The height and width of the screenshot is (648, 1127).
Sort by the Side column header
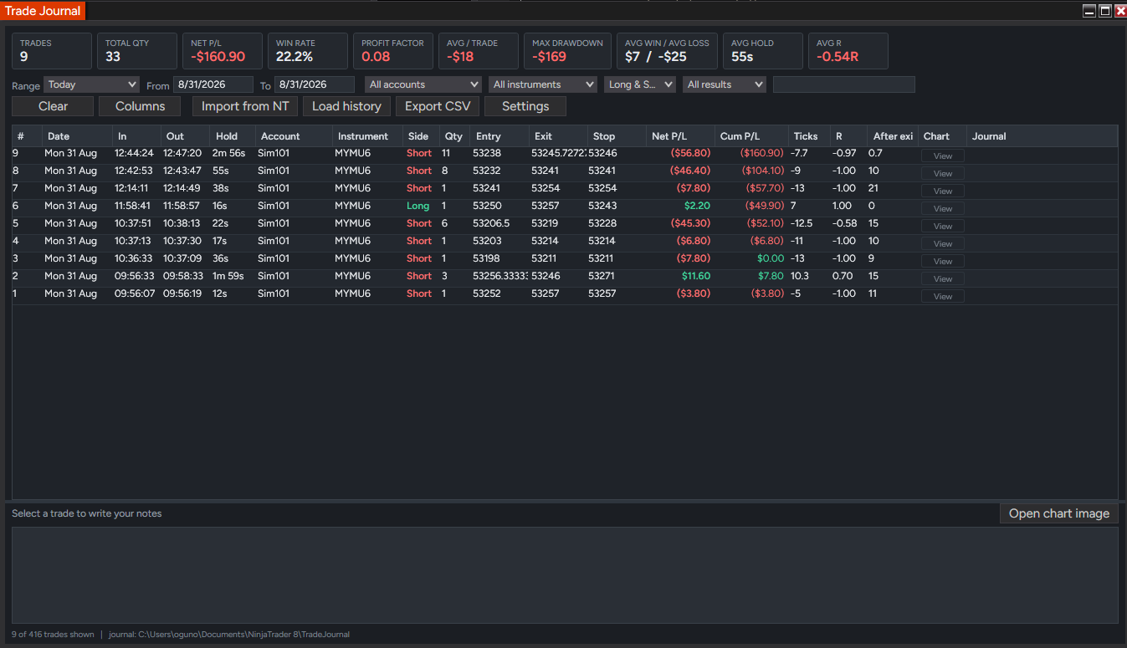[x=422, y=136]
